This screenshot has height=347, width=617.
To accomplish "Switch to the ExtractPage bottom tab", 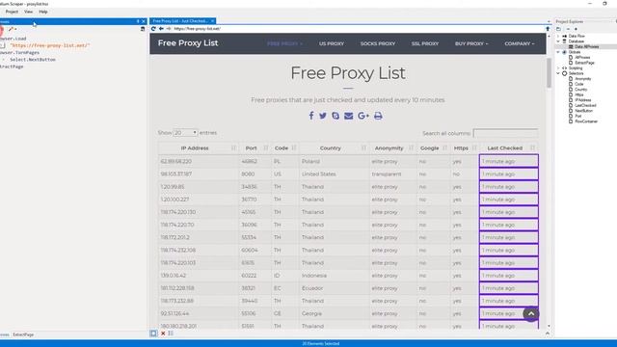I will (23, 334).
